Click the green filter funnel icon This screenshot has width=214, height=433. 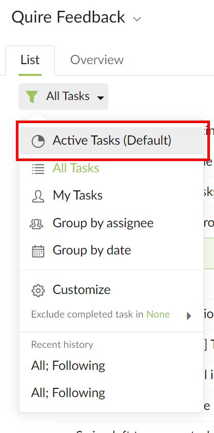point(31,96)
